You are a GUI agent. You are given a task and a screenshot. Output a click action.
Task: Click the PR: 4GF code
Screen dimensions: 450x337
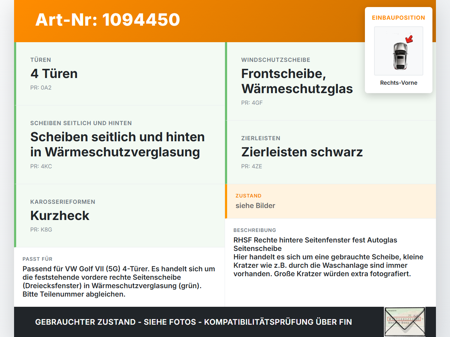pos(252,103)
